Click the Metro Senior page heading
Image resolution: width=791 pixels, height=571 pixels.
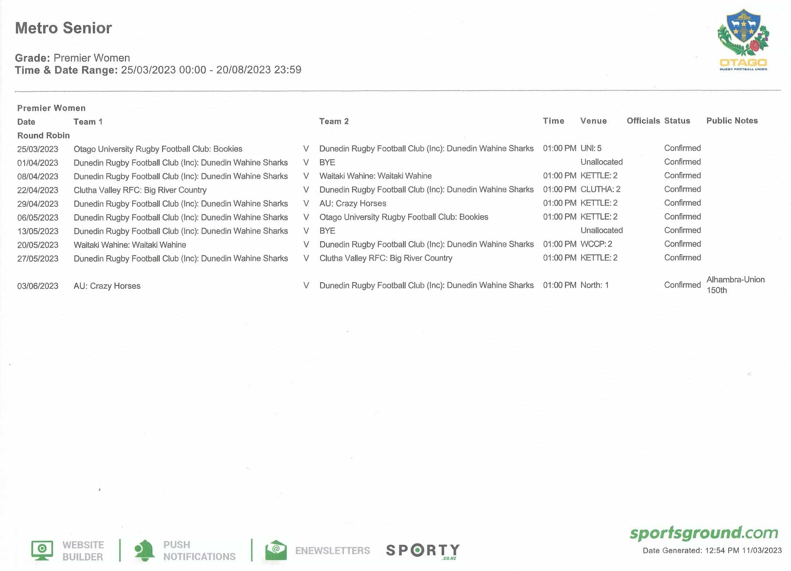click(63, 28)
